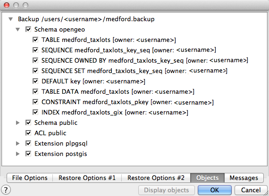Expand the Extension postgis node
The height and width of the screenshot is (196, 269).
(17, 154)
